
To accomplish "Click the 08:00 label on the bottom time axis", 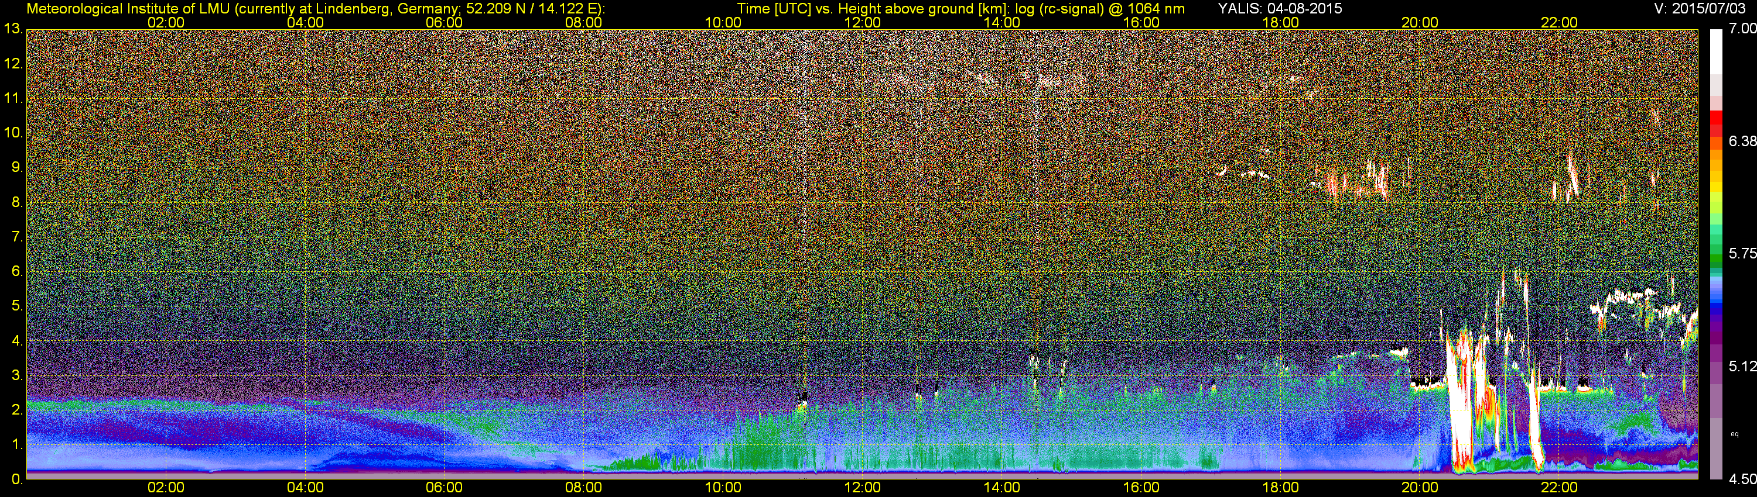I will click(584, 488).
